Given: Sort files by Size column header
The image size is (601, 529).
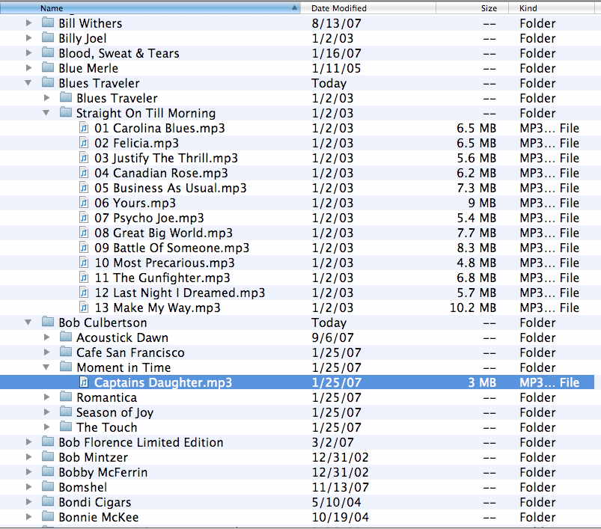Looking at the screenshot, I should tap(488, 8).
